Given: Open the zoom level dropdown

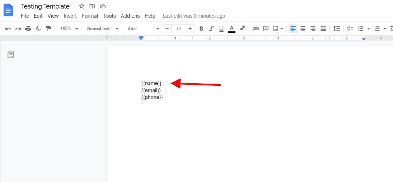Looking at the screenshot, I should [x=69, y=29].
